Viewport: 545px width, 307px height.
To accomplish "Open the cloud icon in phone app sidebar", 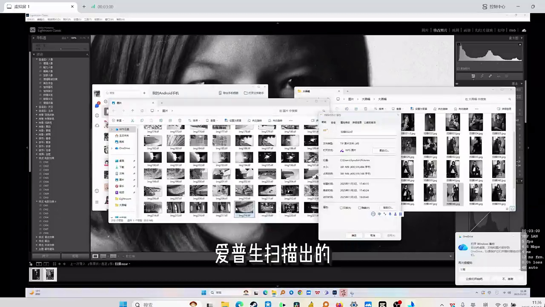I will [97, 125].
